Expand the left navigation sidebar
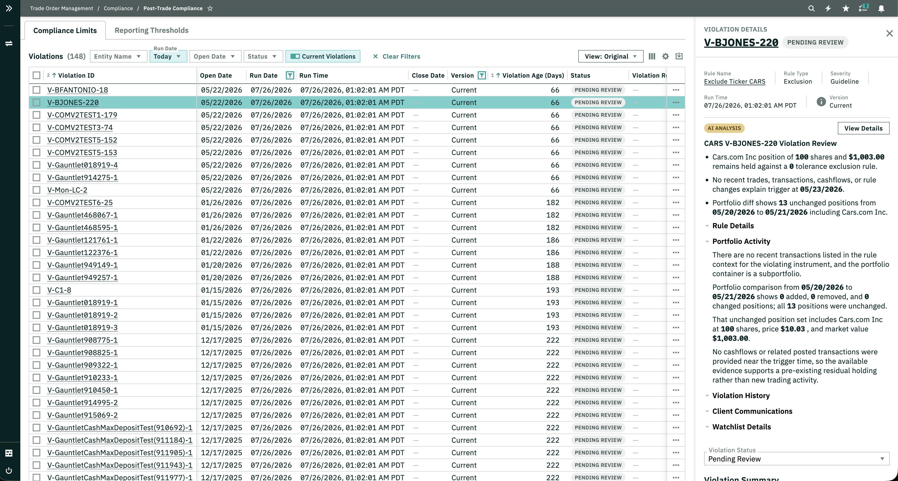898x481 pixels. point(9,8)
